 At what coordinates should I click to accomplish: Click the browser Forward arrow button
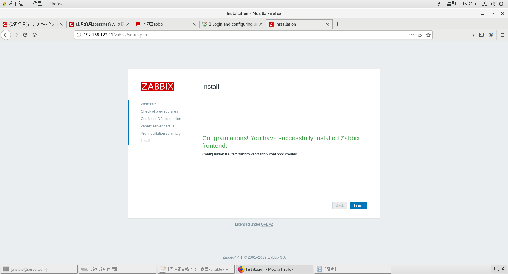[16, 35]
